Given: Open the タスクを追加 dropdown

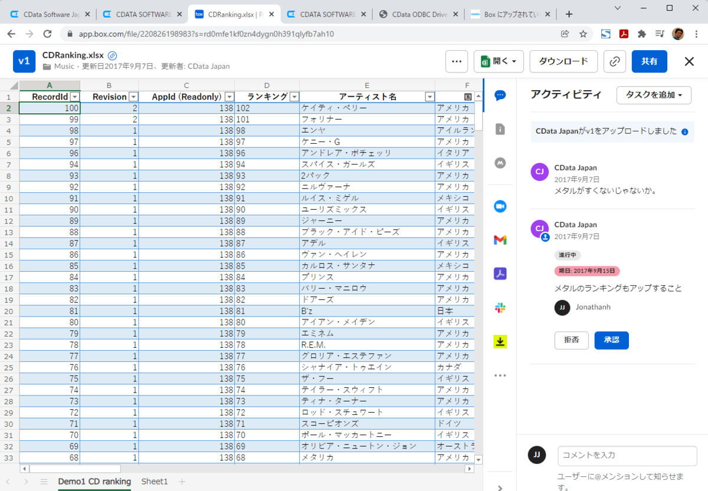Looking at the screenshot, I should click(654, 94).
